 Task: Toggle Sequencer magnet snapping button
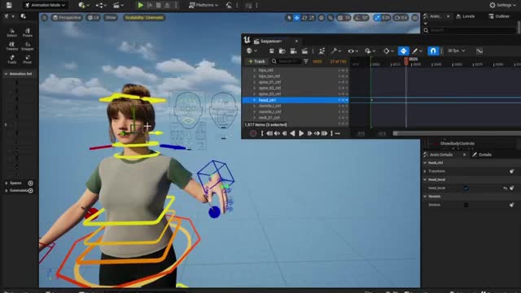pyautogui.click(x=433, y=50)
